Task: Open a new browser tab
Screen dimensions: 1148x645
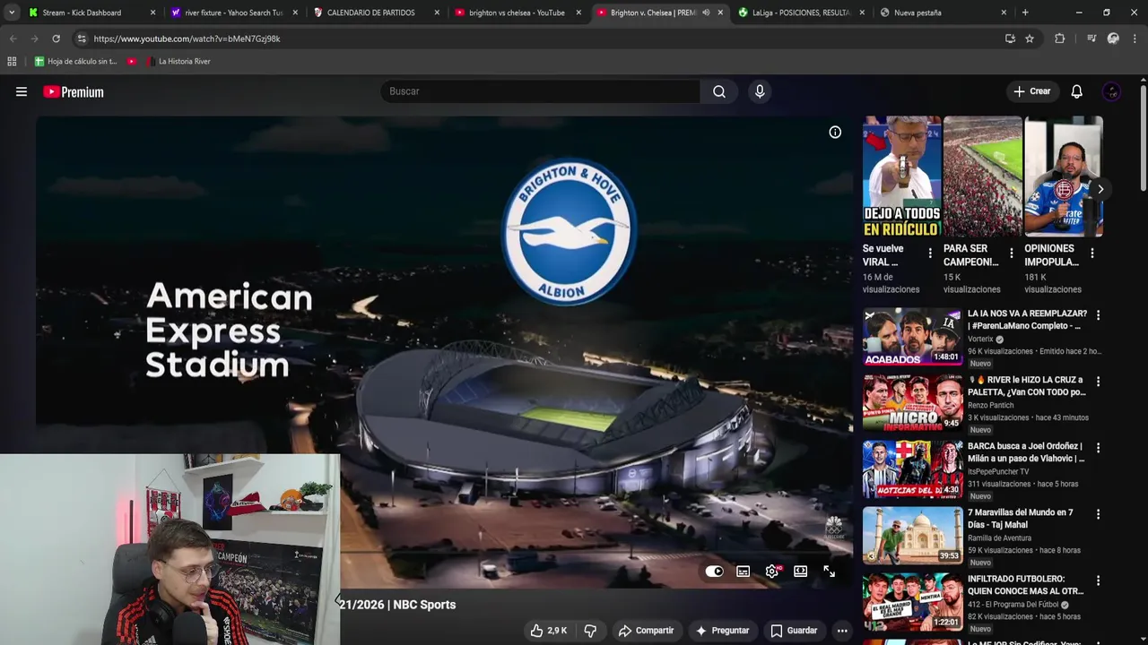Action: (x=1025, y=13)
